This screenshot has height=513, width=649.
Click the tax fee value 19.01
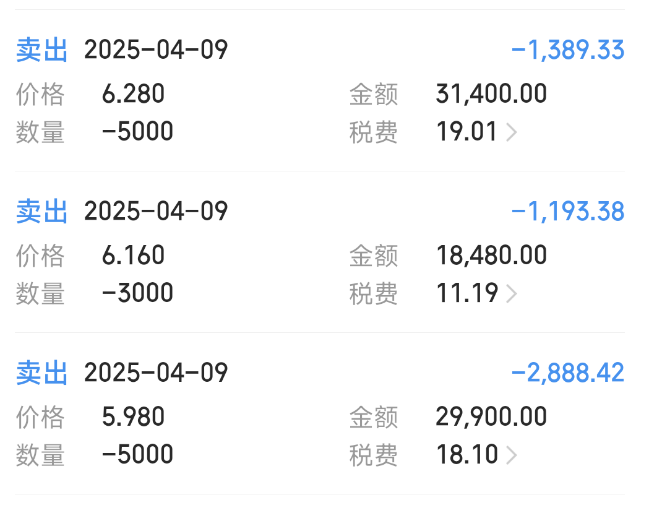point(466,132)
